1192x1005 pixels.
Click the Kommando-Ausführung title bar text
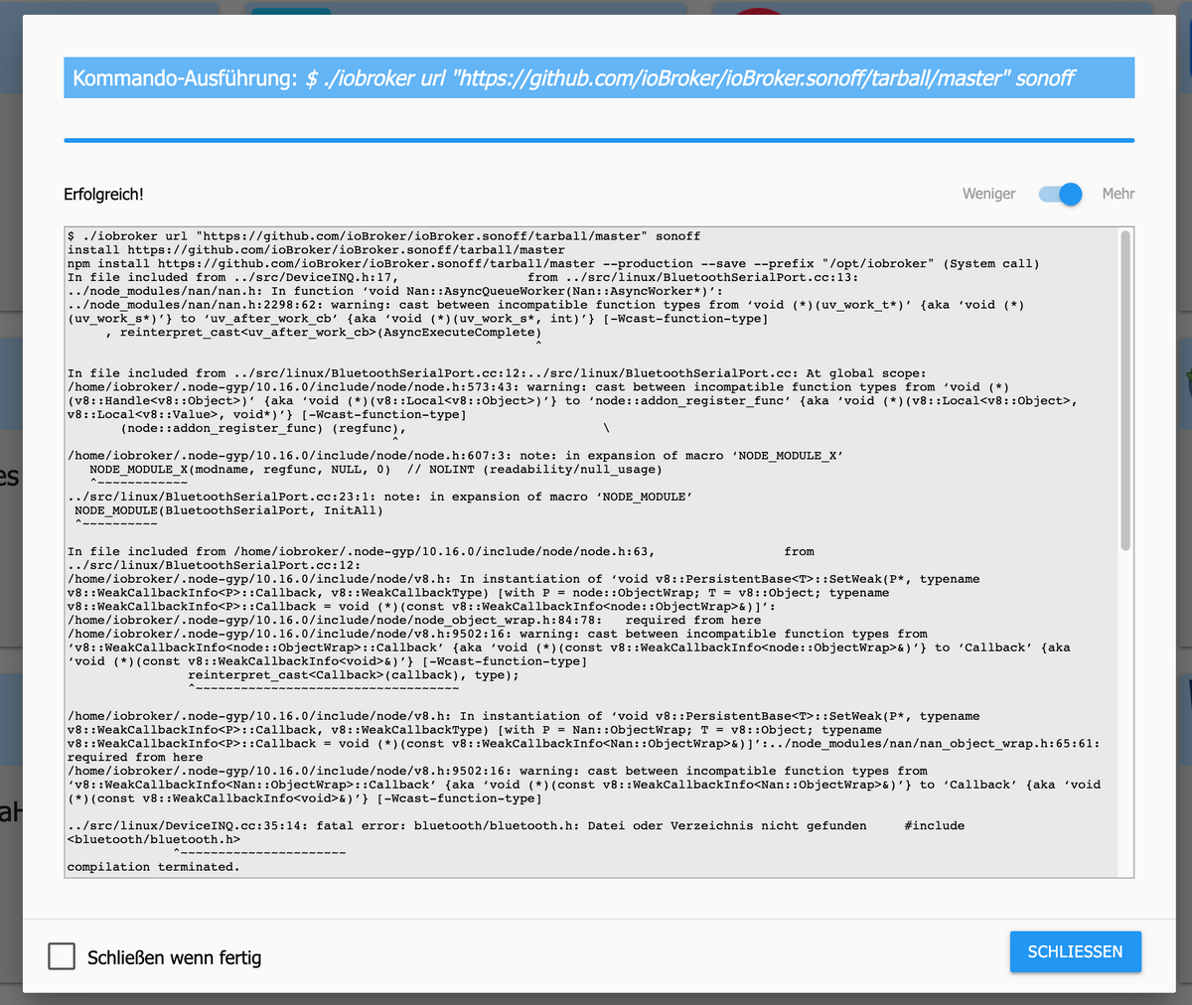pyautogui.click(x=573, y=77)
